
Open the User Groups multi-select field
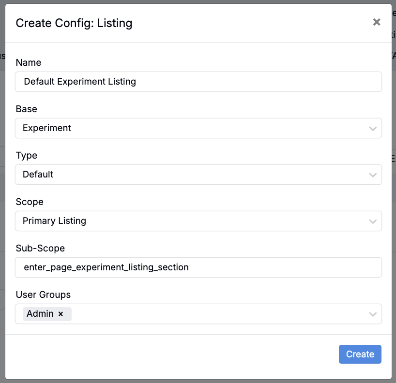click(218, 314)
